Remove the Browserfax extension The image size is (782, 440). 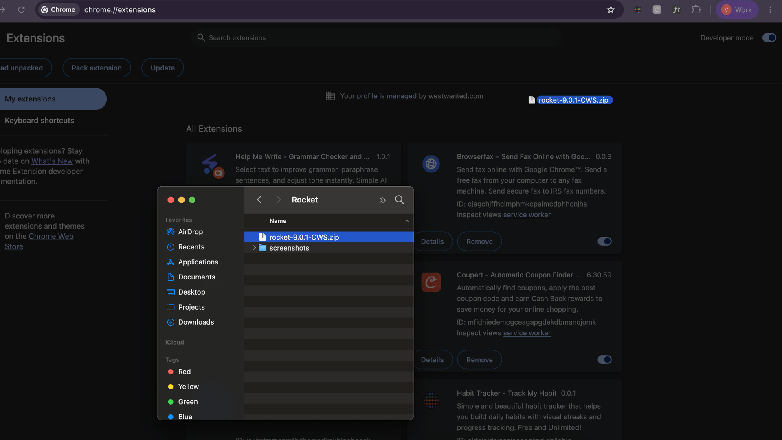479,242
